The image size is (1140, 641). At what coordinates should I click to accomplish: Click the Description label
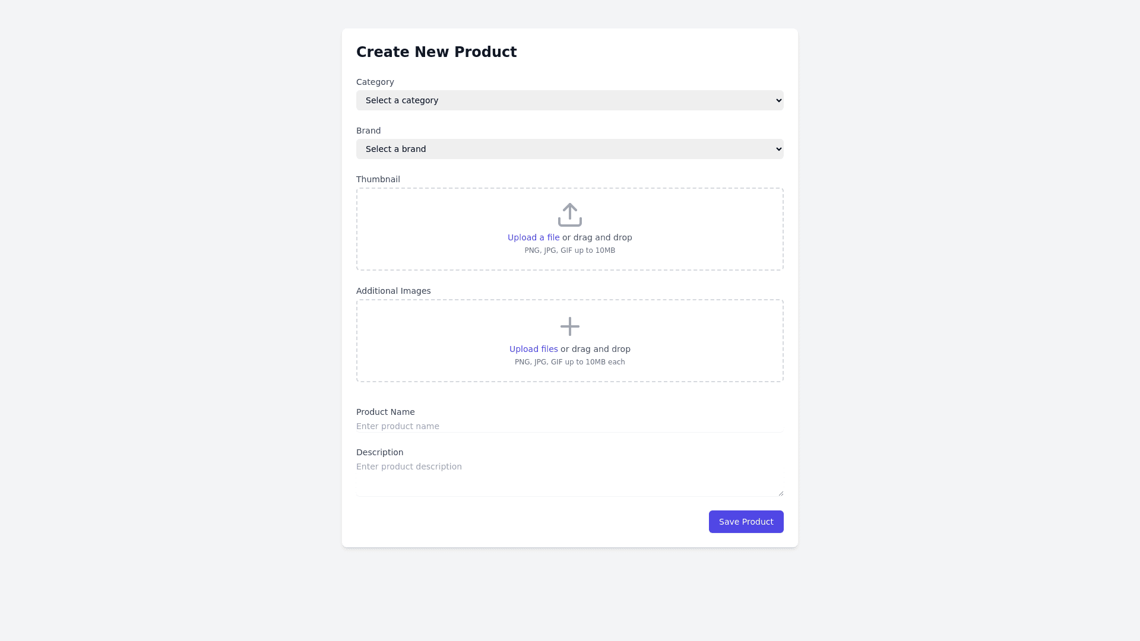tap(379, 452)
